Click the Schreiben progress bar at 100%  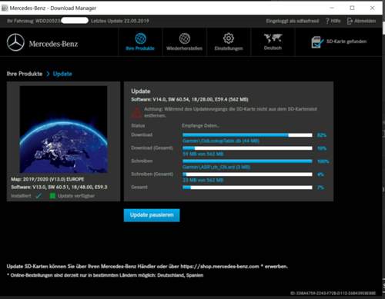[247, 161]
